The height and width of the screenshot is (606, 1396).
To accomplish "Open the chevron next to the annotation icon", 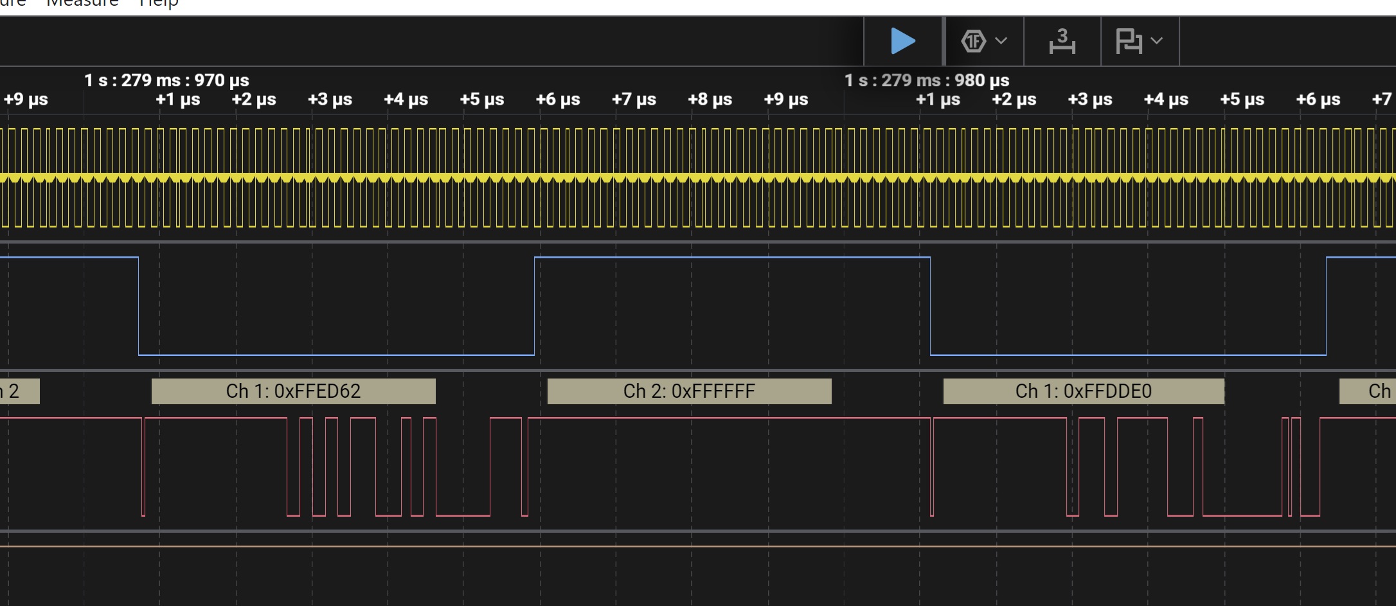I will coord(1157,41).
